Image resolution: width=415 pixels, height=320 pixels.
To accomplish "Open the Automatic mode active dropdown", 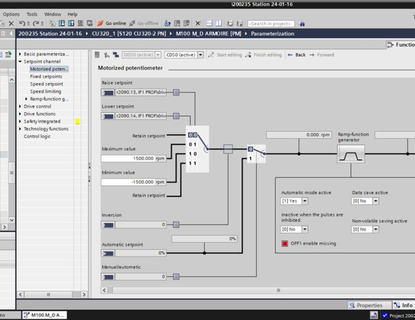I will (x=305, y=201).
